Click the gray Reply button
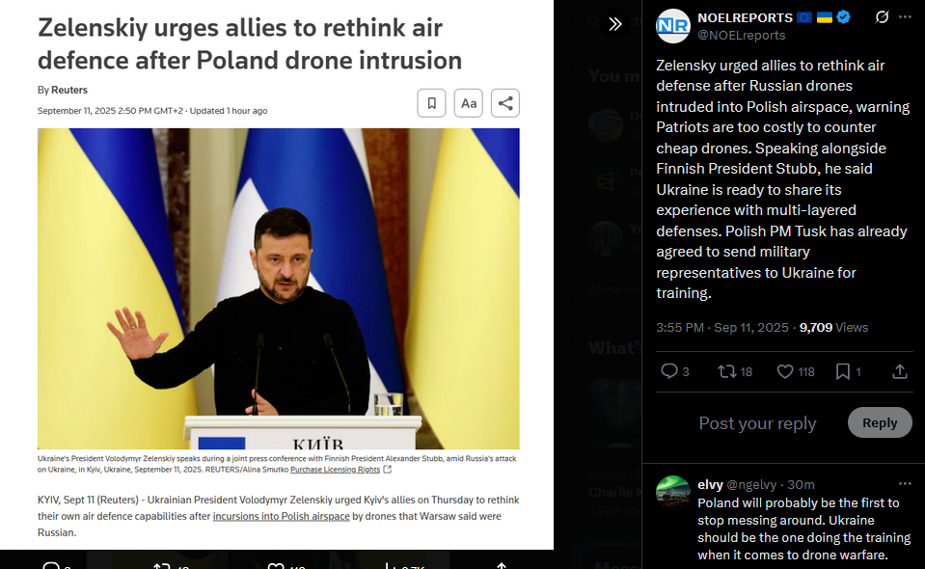925x569 pixels. click(880, 422)
